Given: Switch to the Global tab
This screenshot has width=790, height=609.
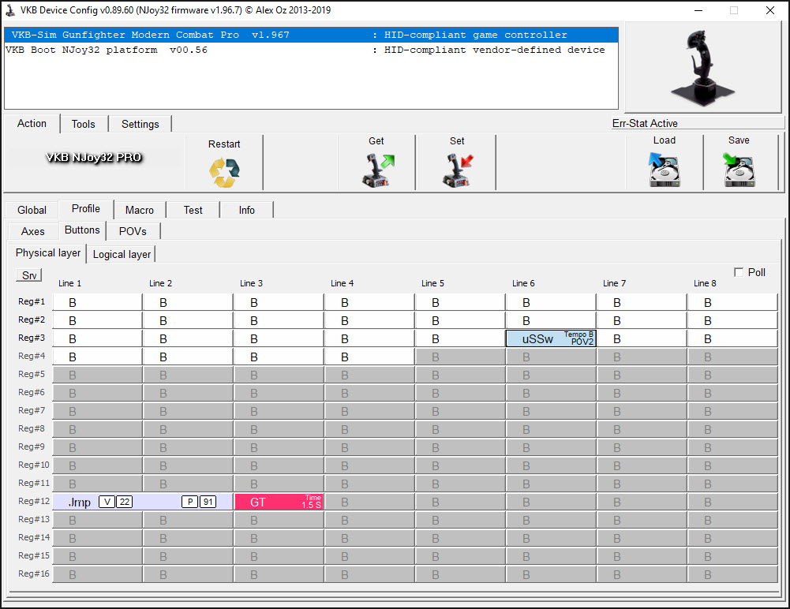Looking at the screenshot, I should click(x=32, y=210).
